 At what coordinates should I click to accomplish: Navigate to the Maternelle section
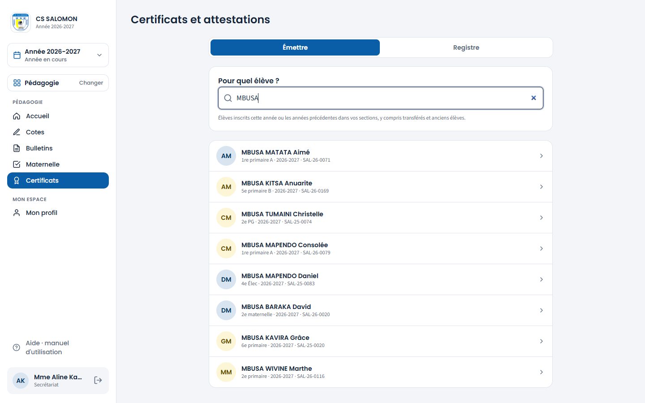coord(58,164)
